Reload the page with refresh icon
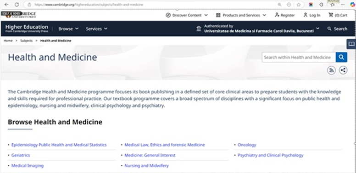The image size is (356, 173). tap(17, 5)
